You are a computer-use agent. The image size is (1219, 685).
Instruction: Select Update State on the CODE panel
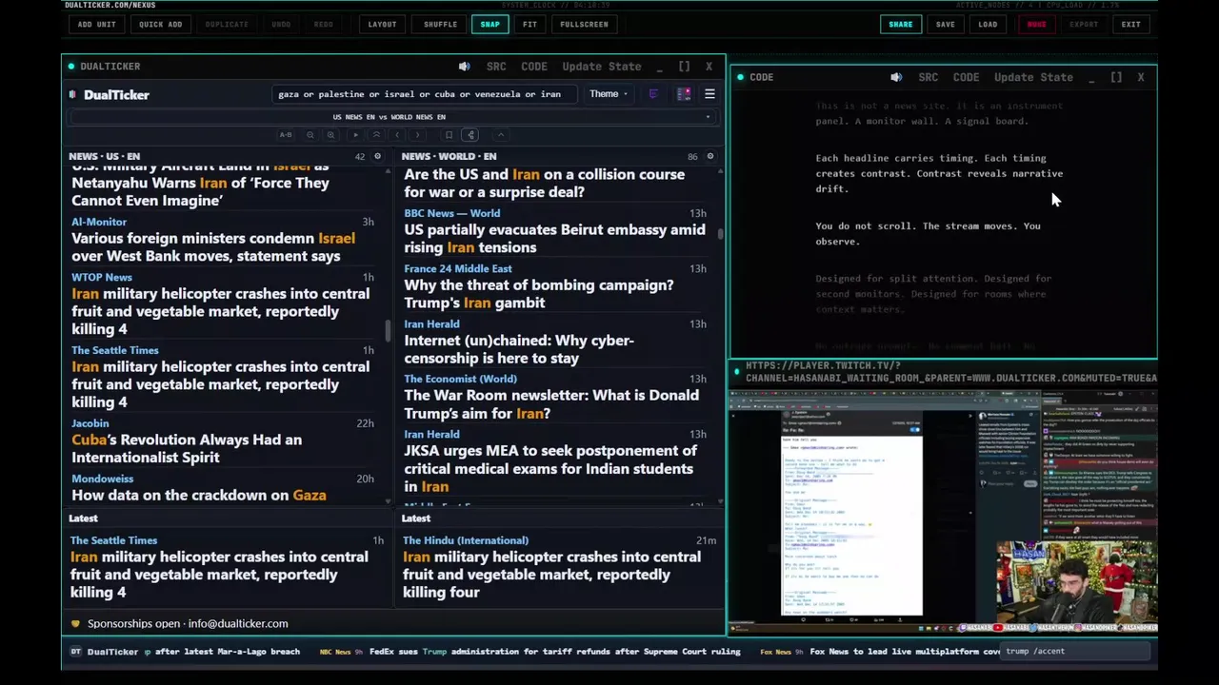(x=1033, y=77)
